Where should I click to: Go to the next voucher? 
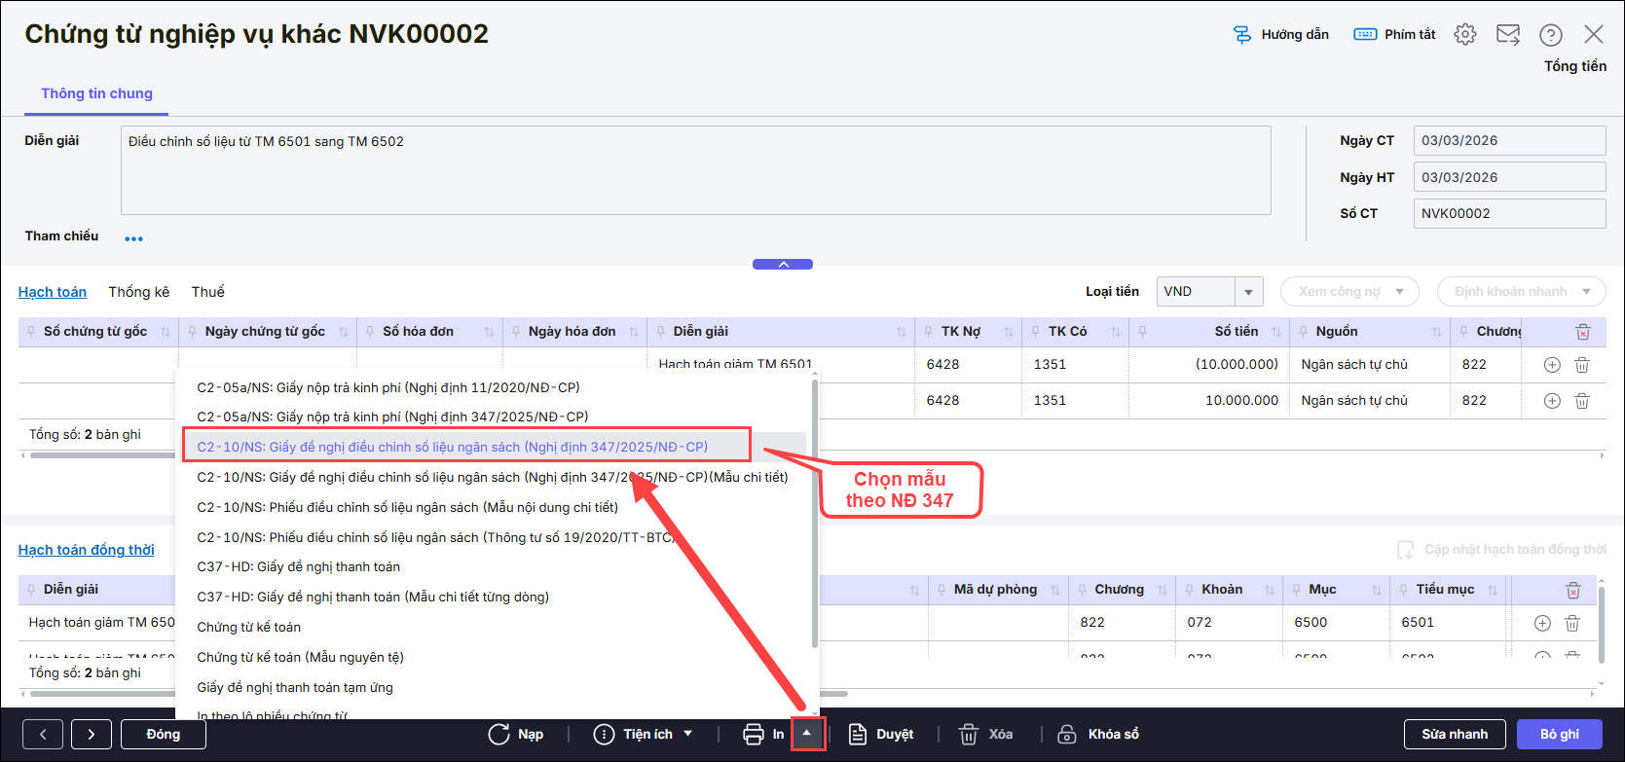coord(92,735)
